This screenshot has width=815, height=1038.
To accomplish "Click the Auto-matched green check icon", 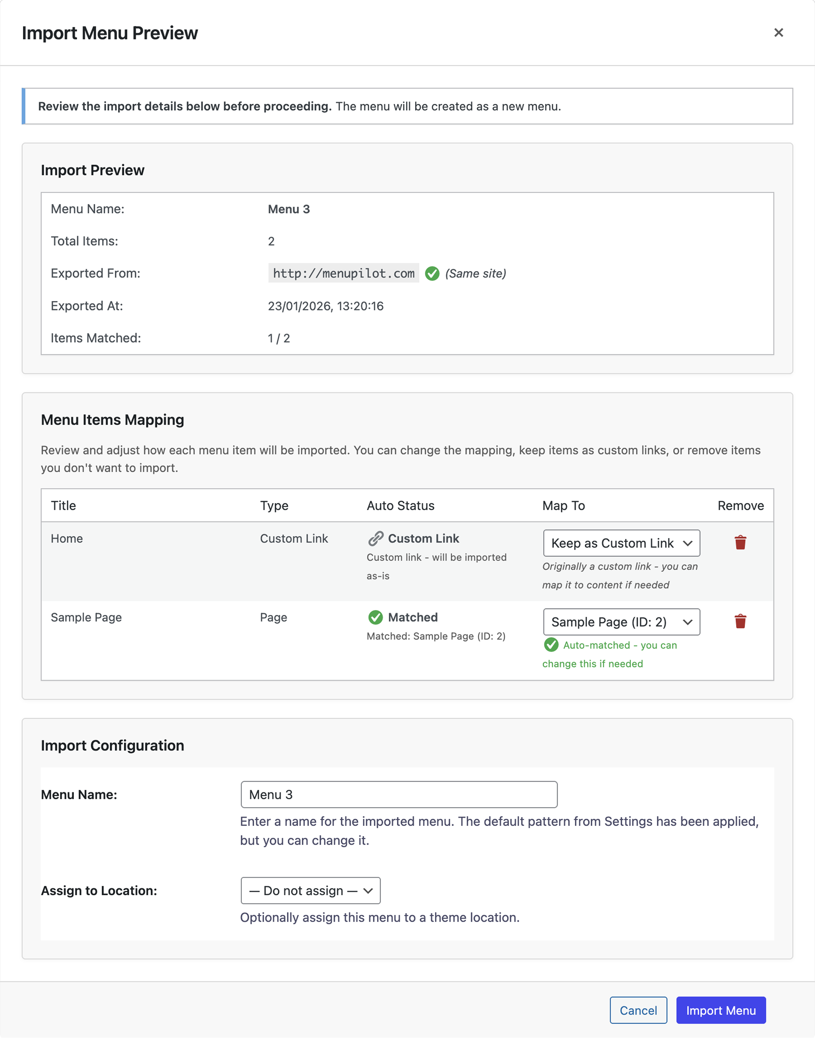I will (x=551, y=645).
